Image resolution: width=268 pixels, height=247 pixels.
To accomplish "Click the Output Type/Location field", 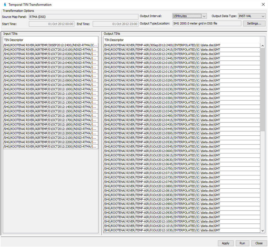I will (x=207, y=23).
